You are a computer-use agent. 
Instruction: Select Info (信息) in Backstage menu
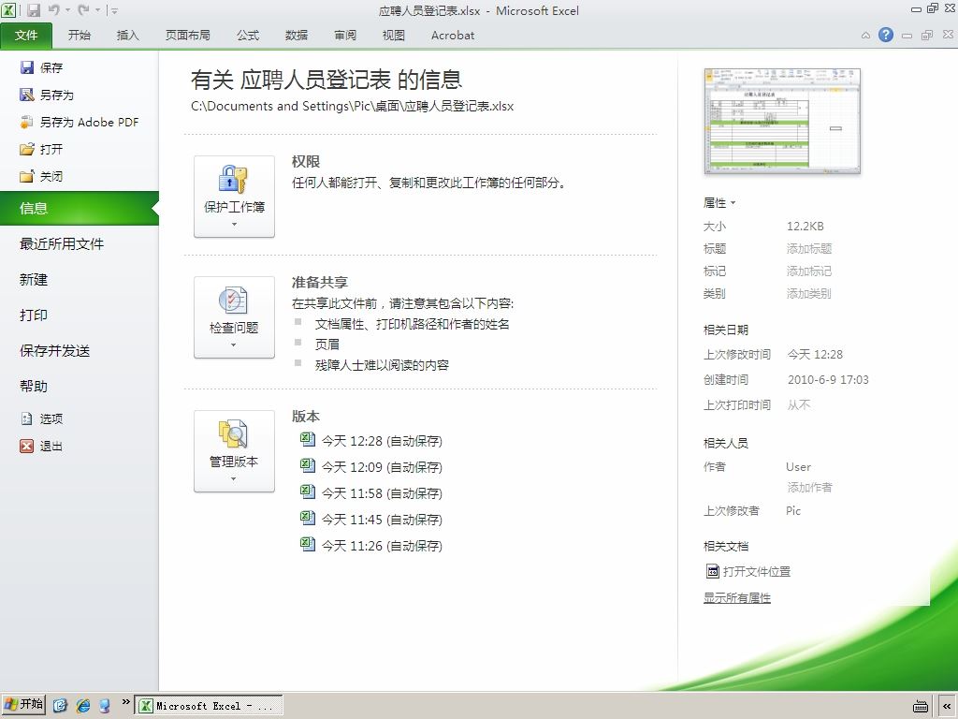[x=80, y=209]
